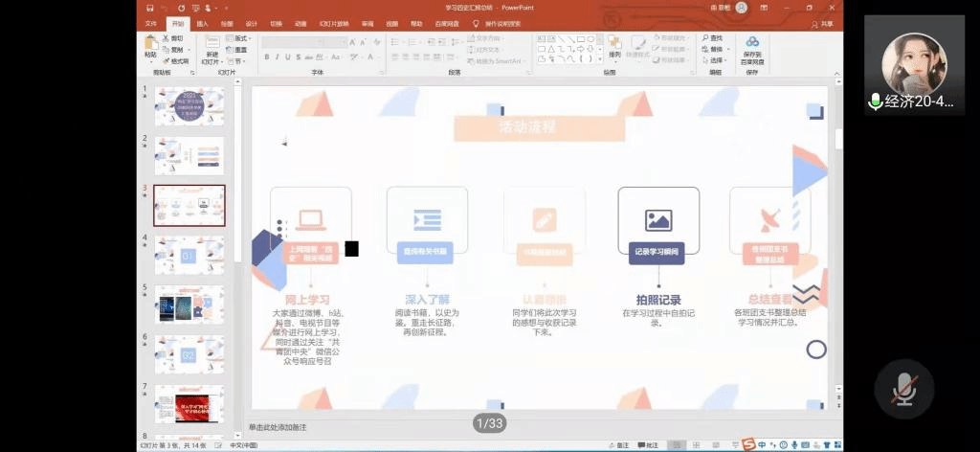This screenshot has width=980, height=452.
Task: Click the Reset (重置) slide button
Action: pos(239,50)
